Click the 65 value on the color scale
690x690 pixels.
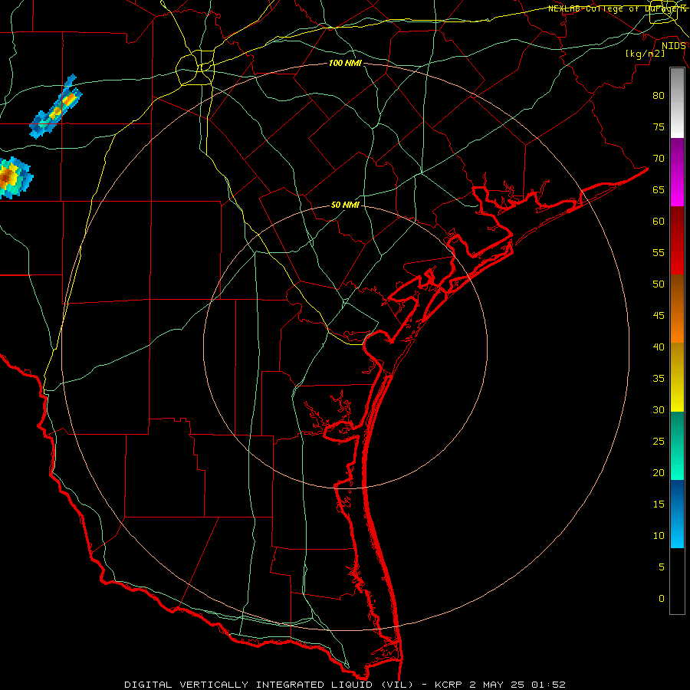coord(659,189)
